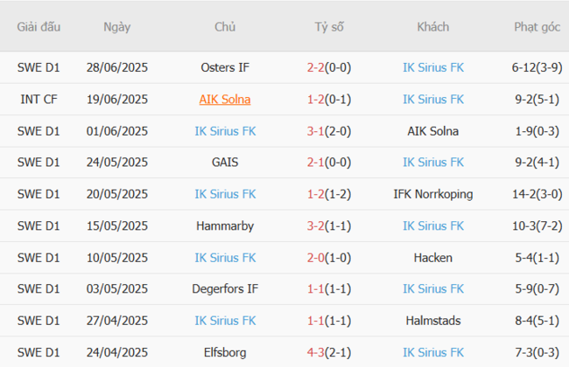Click the GAIS home team name
Image resolution: width=569 pixels, height=367 pixels.
coord(225,162)
